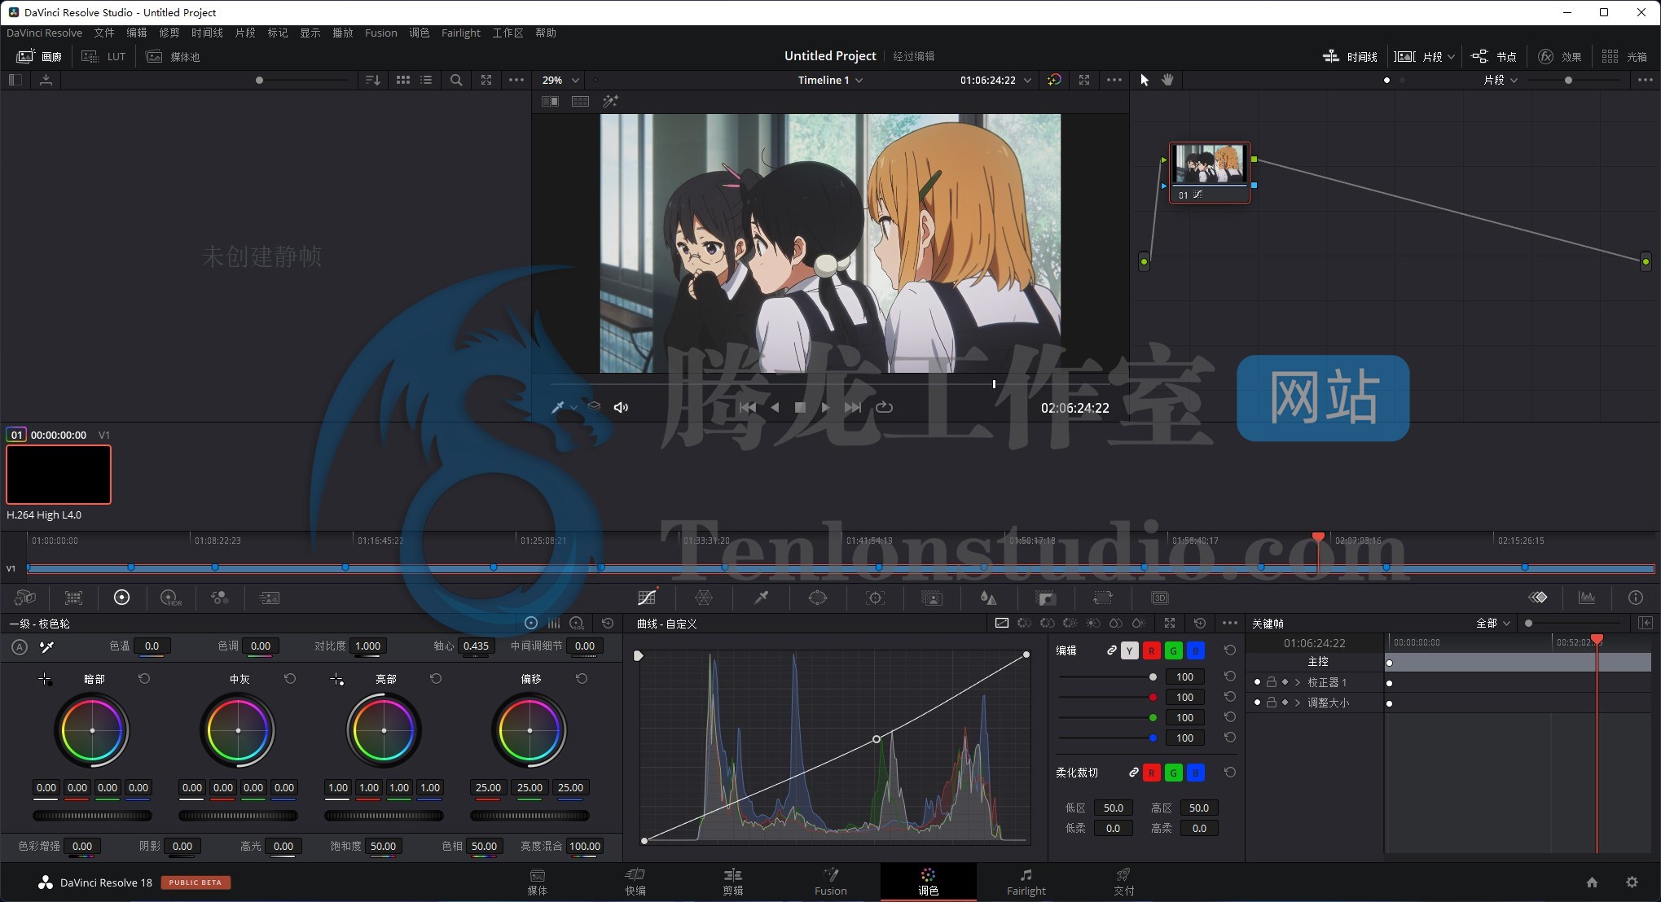
Task: Open the Power Window palette
Action: point(818,598)
